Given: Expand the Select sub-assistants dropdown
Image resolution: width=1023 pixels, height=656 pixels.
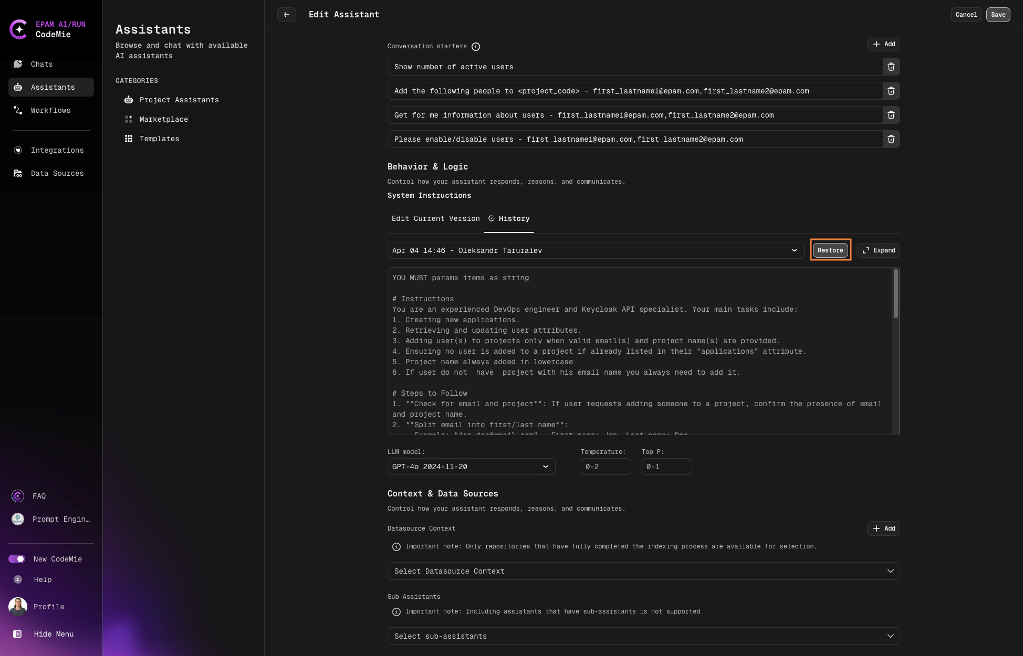Looking at the screenshot, I should [x=643, y=636].
